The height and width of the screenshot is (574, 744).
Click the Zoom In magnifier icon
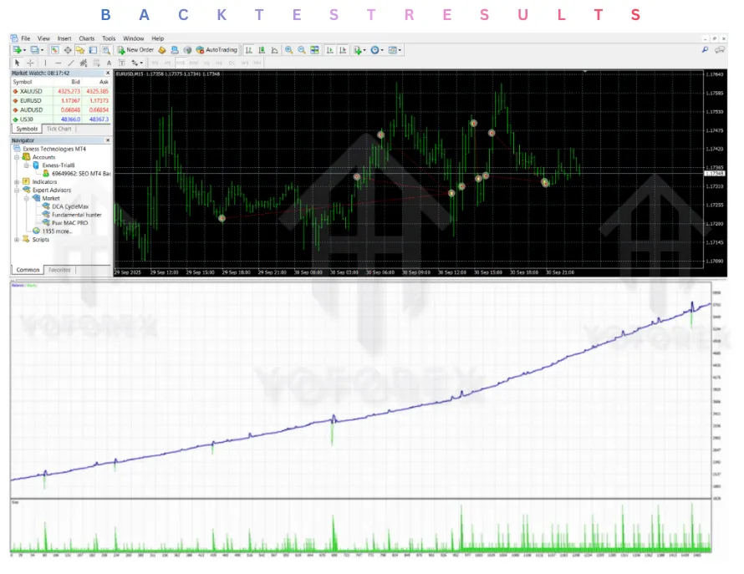point(288,50)
